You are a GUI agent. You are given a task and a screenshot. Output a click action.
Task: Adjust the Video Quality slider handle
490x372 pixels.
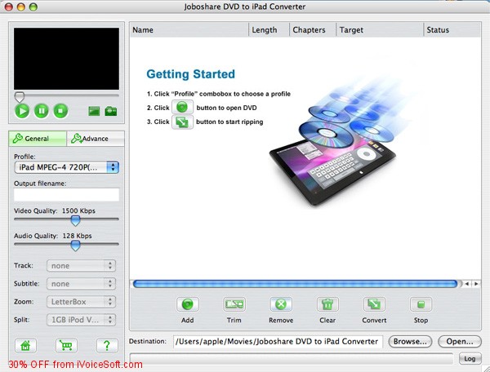75,220
